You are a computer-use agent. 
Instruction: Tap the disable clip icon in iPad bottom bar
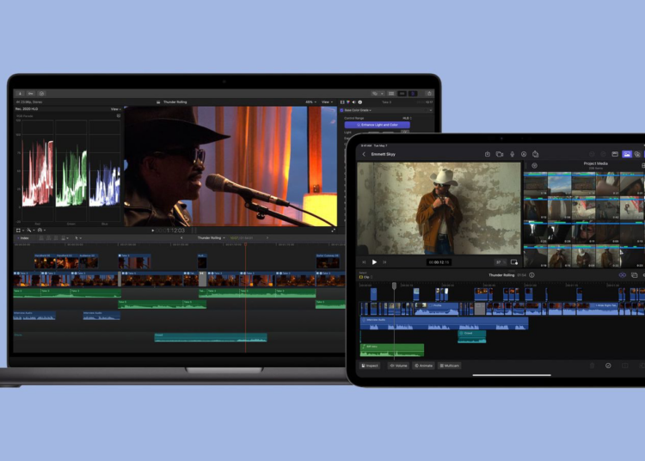pyautogui.click(x=608, y=366)
